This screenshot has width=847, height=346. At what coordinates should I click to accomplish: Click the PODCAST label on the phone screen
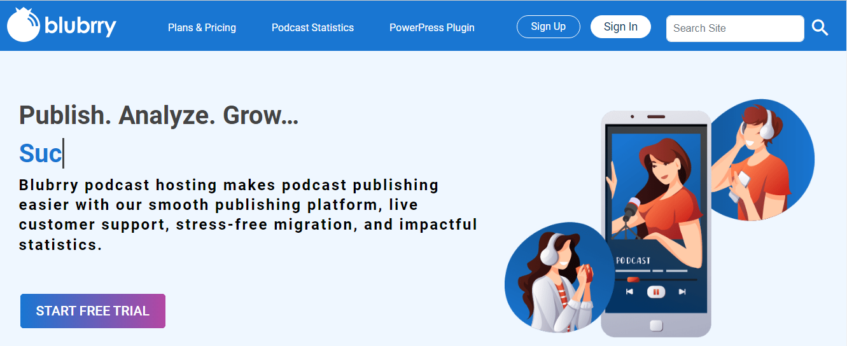coord(633,261)
